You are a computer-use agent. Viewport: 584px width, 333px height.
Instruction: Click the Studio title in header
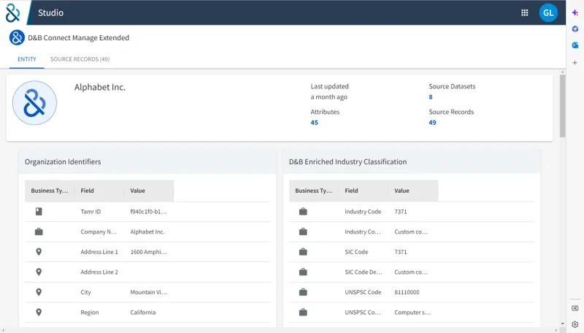coord(50,12)
